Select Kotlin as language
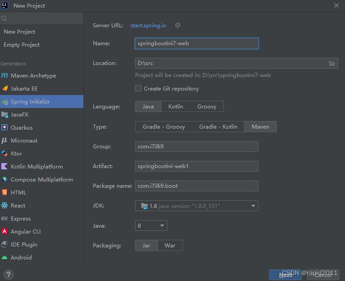The height and width of the screenshot is (281, 345). [x=175, y=107]
